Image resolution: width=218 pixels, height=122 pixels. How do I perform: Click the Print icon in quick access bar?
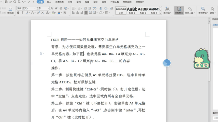click(x=15, y=2)
